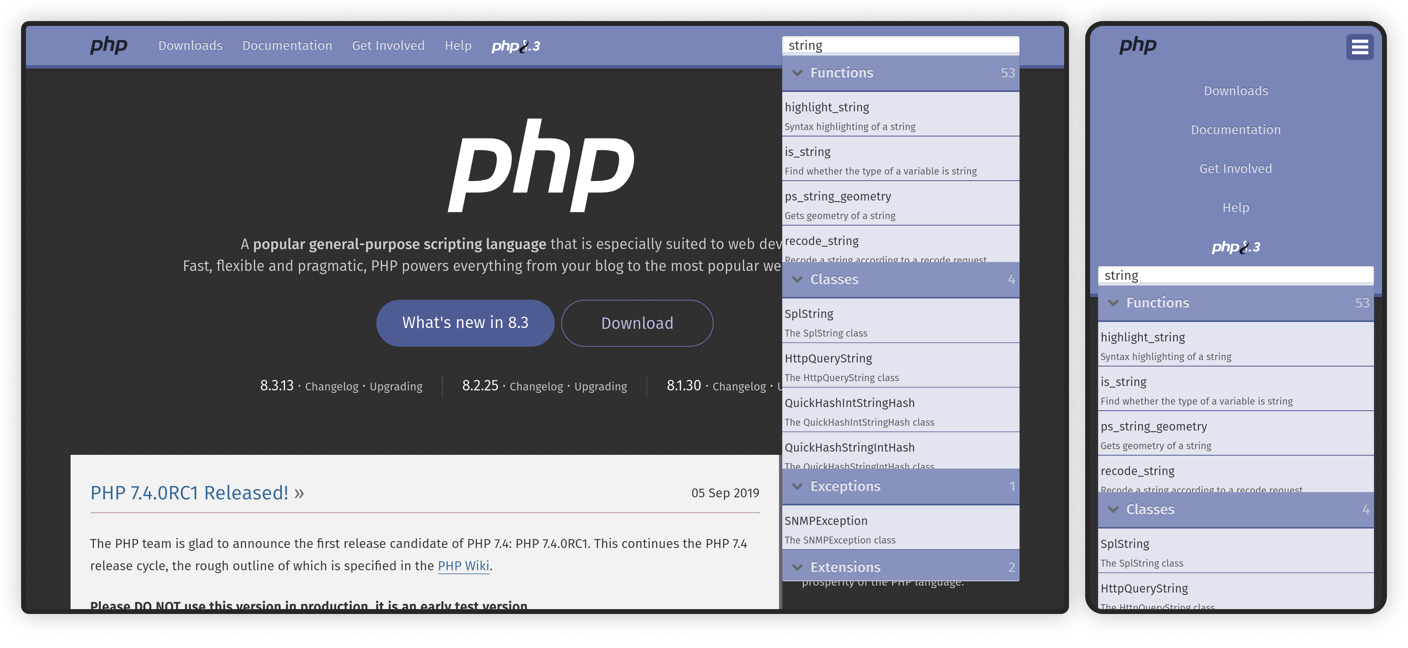The width and height of the screenshot is (1408, 648).
Task: Open Downloads in the desktop navbar
Action: pos(190,46)
